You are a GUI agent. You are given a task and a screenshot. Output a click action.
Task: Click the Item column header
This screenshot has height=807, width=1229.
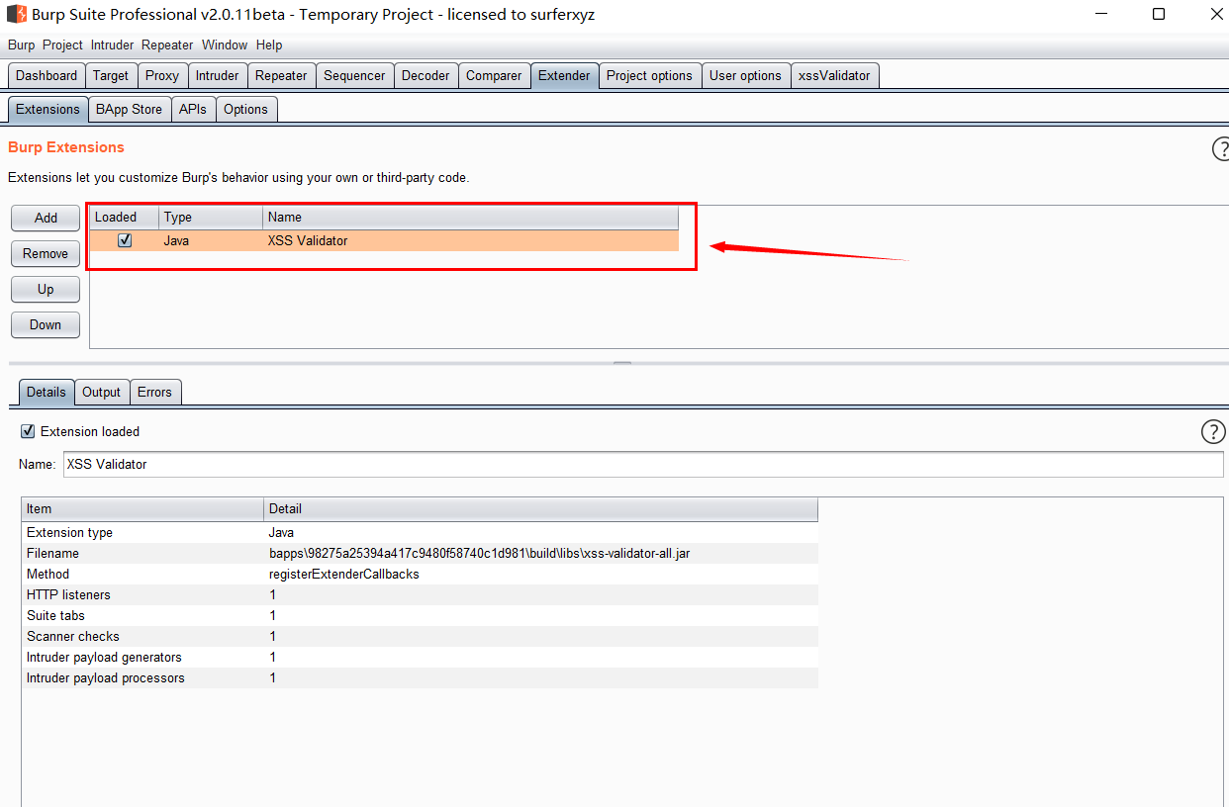click(142, 509)
